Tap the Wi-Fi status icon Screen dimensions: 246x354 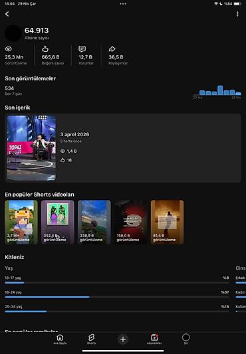pos(216,4)
